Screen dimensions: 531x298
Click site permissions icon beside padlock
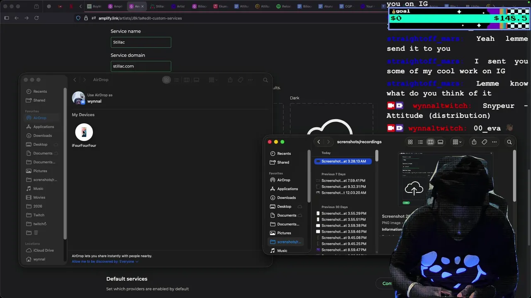click(94, 18)
